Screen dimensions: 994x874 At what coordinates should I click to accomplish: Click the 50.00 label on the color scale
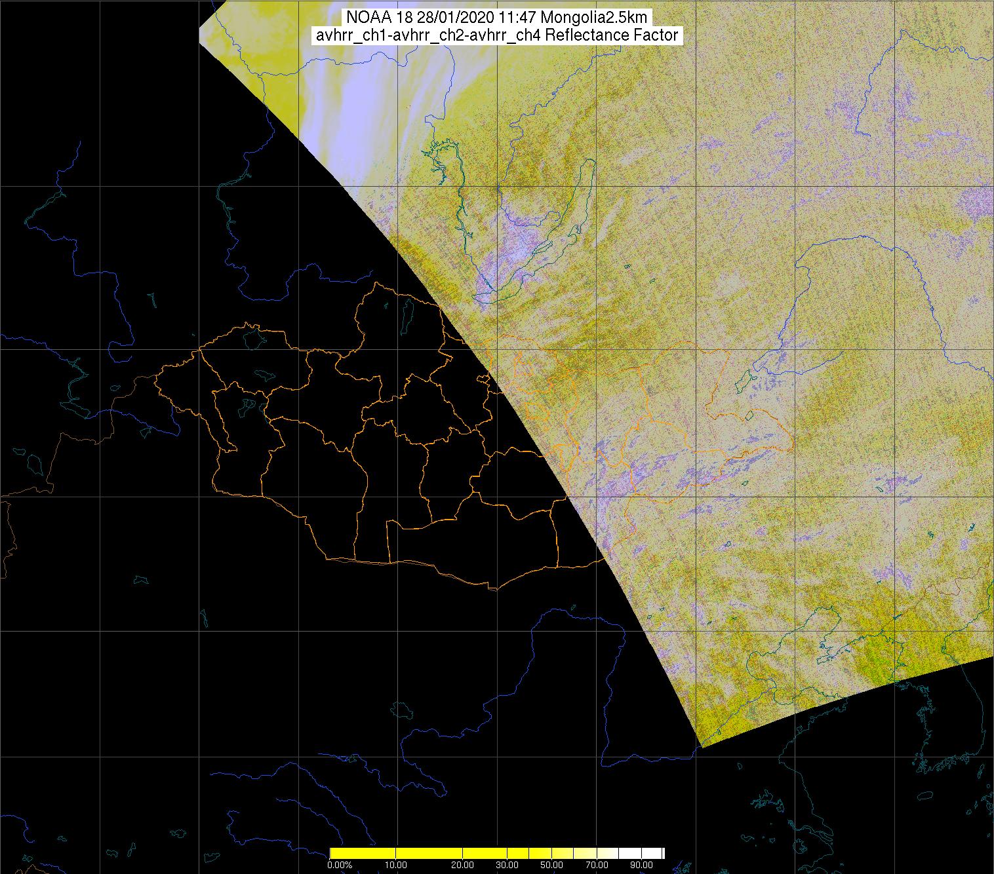551,865
